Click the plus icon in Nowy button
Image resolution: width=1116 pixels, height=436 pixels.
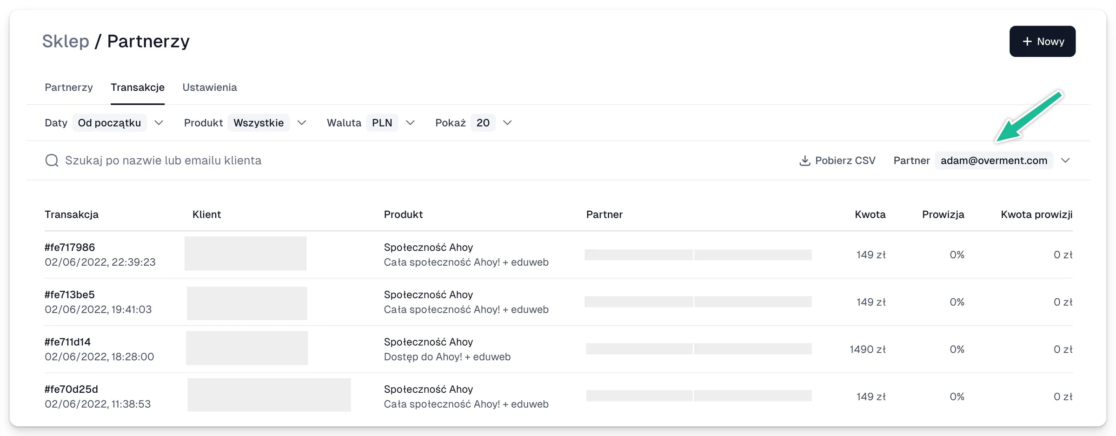pos(1027,41)
